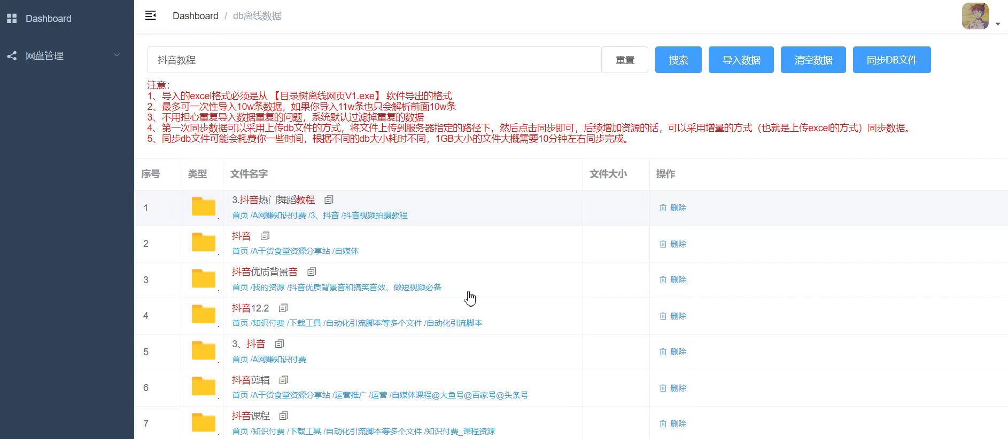
Task: Copy the name of 抖音课程
Action: (x=284, y=416)
